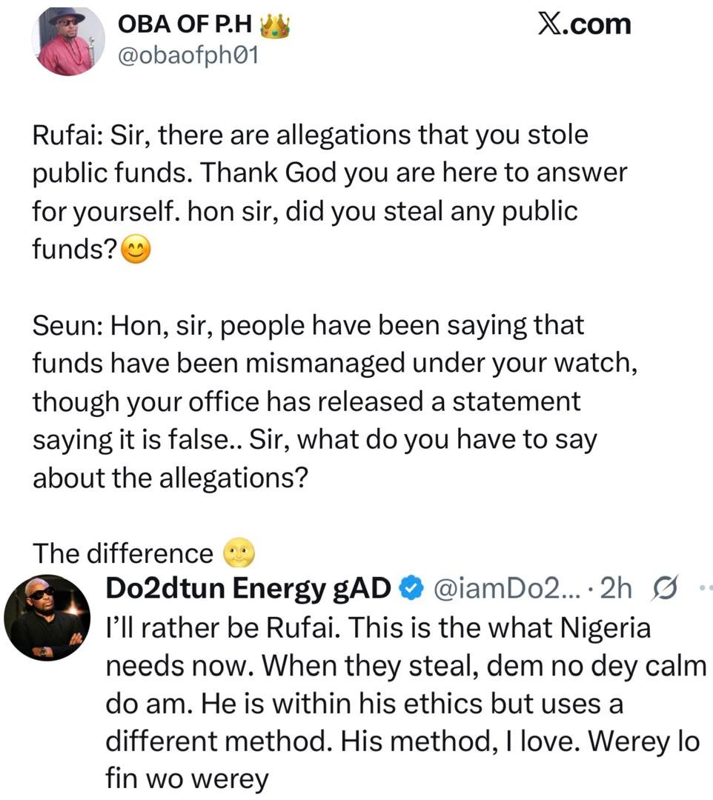
Task: Click the "about the allegations?" line
Action: (170, 479)
